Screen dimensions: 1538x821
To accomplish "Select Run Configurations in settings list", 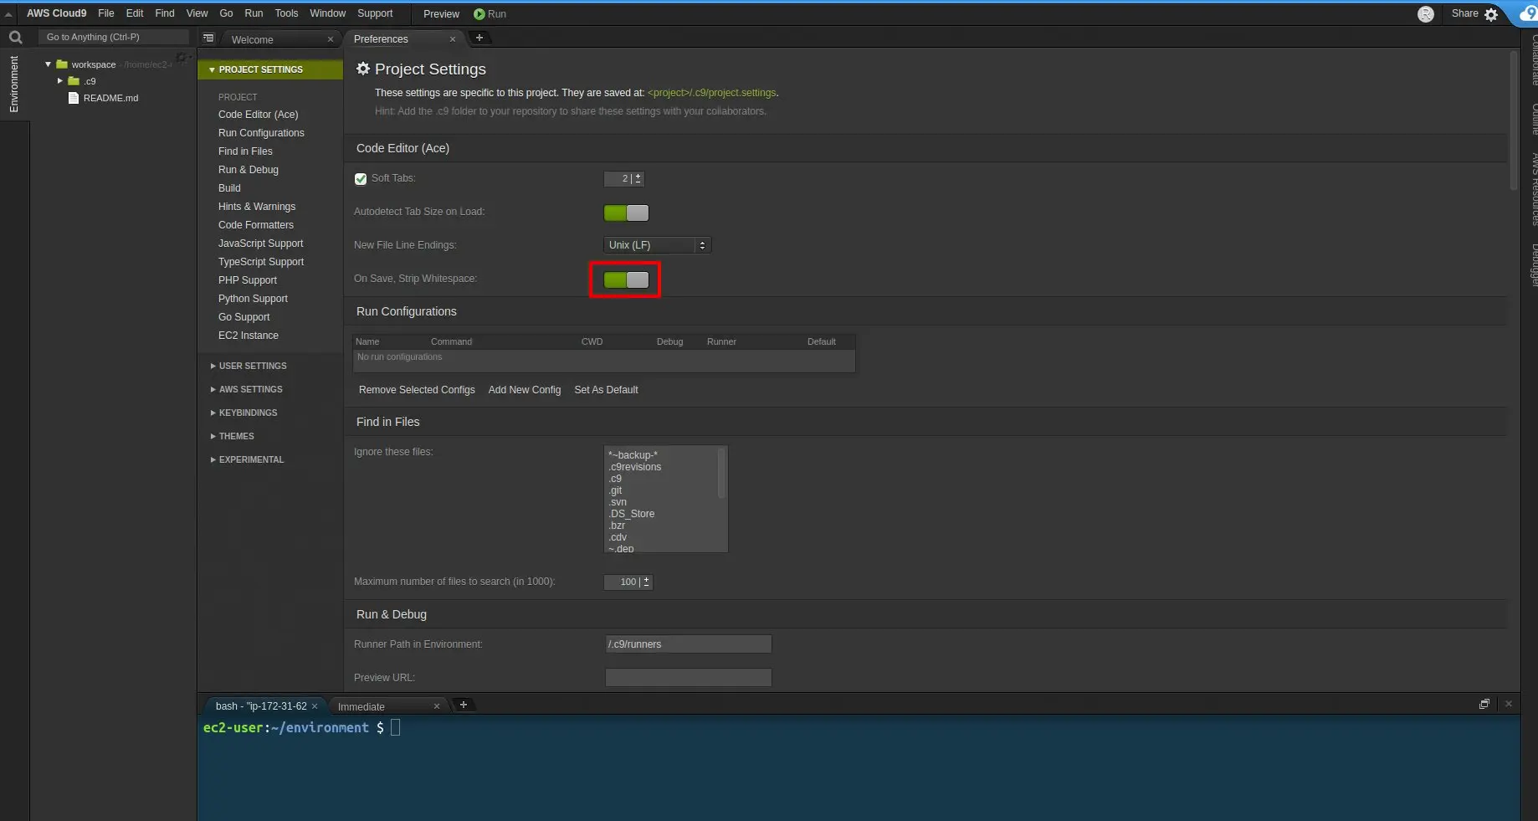I will 261,133.
